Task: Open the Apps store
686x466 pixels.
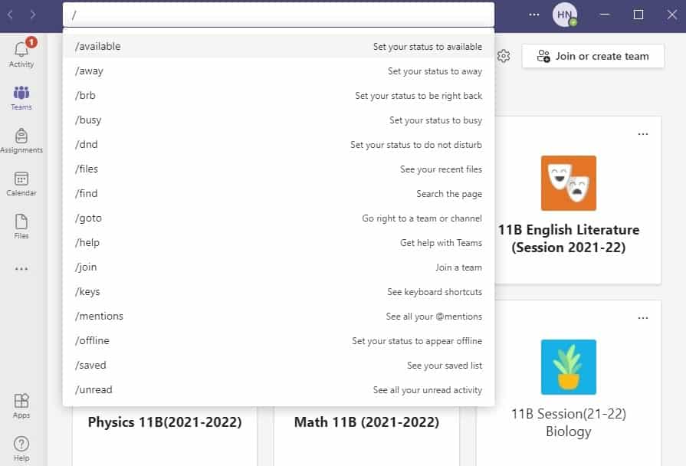Action: [21, 405]
